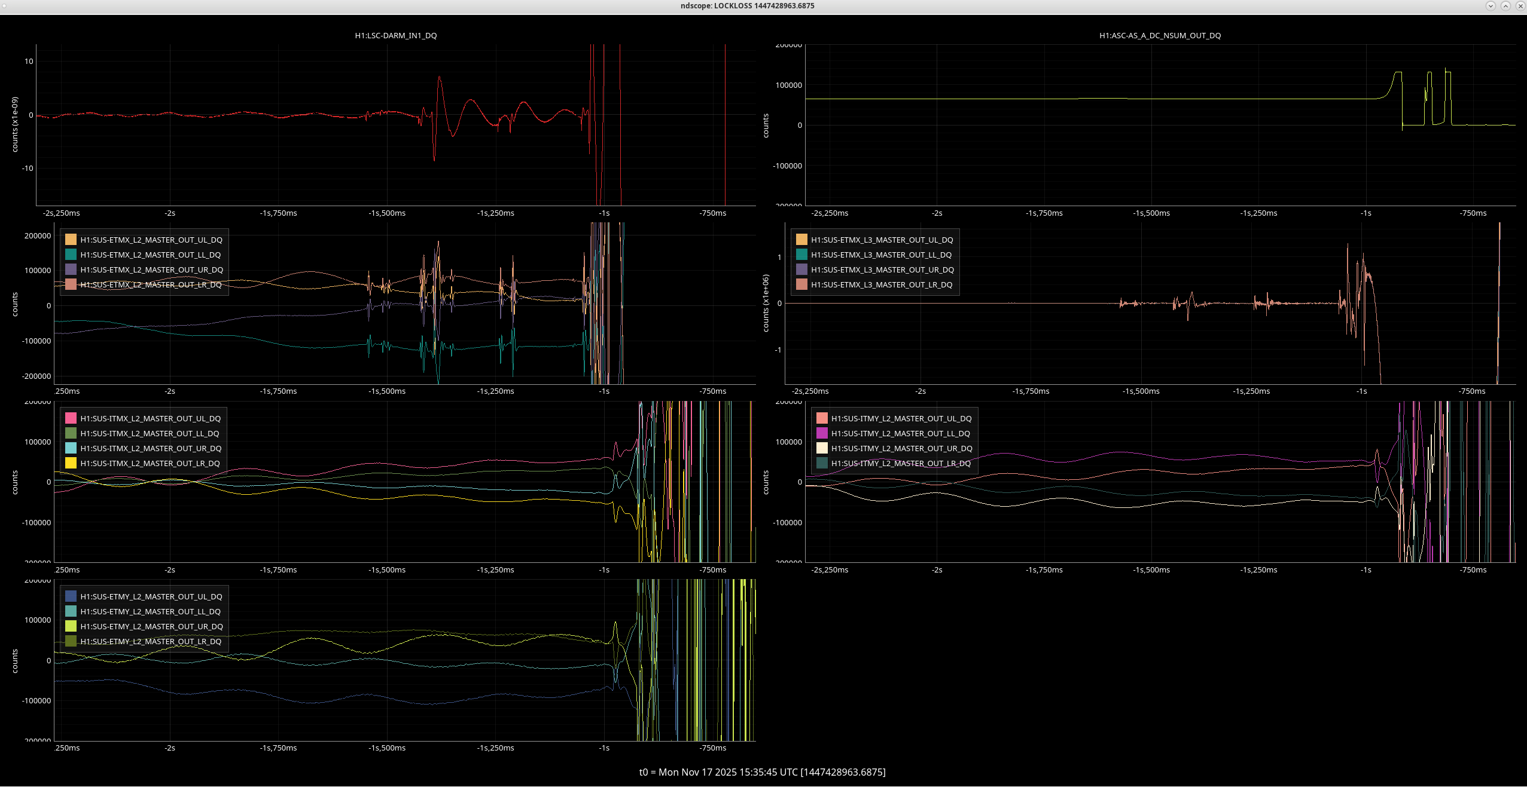
Task: Click the ITMY L2 LL magenta legend swatch
Action: (x=822, y=433)
